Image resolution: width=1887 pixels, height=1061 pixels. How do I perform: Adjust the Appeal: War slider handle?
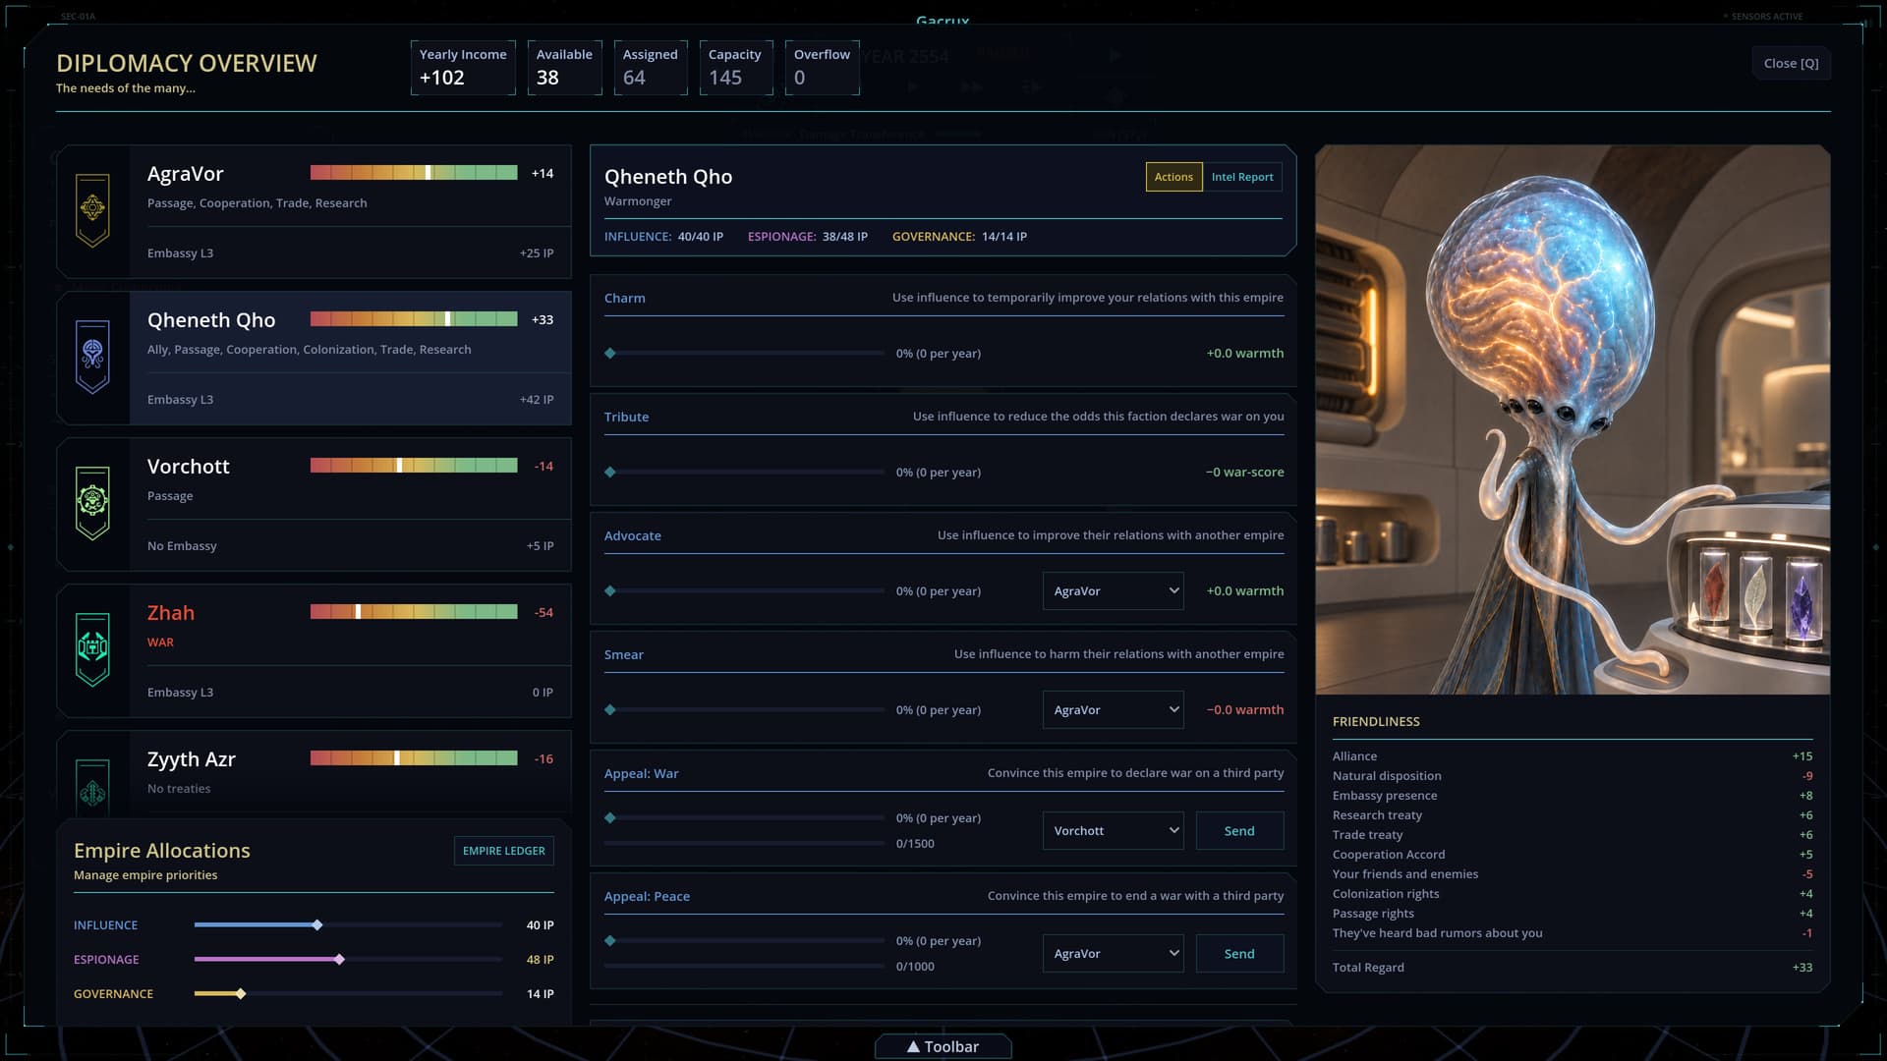(x=610, y=818)
